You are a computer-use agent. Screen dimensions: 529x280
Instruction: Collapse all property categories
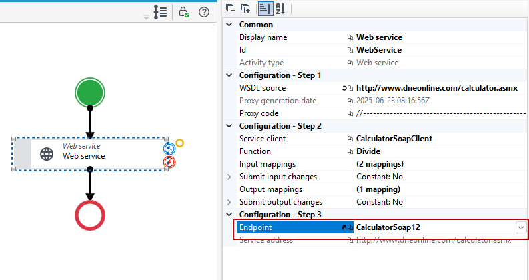pyautogui.click(x=231, y=9)
